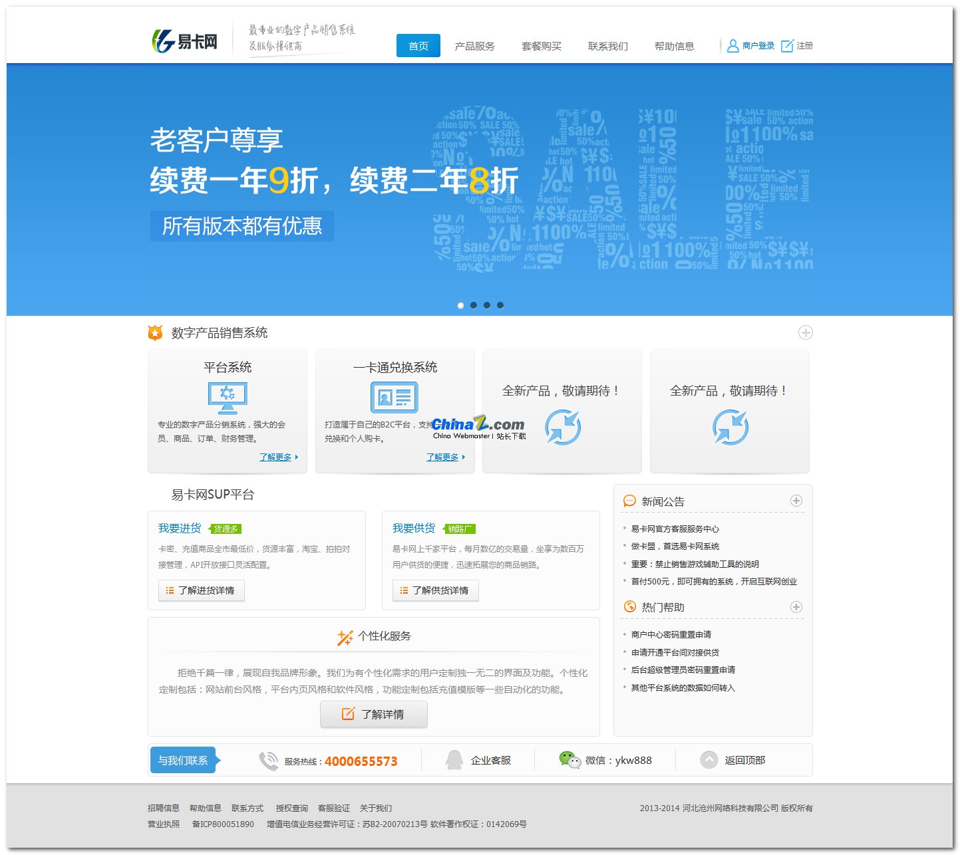Image resolution: width=960 pixels, height=855 pixels.
Task: Click the 了解供货详情 button
Action: pyautogui.click(x=436, y=590)
